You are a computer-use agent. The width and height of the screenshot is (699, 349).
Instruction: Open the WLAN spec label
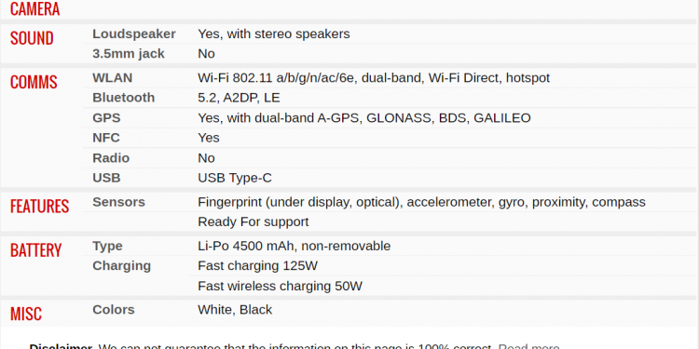point(113,78)
